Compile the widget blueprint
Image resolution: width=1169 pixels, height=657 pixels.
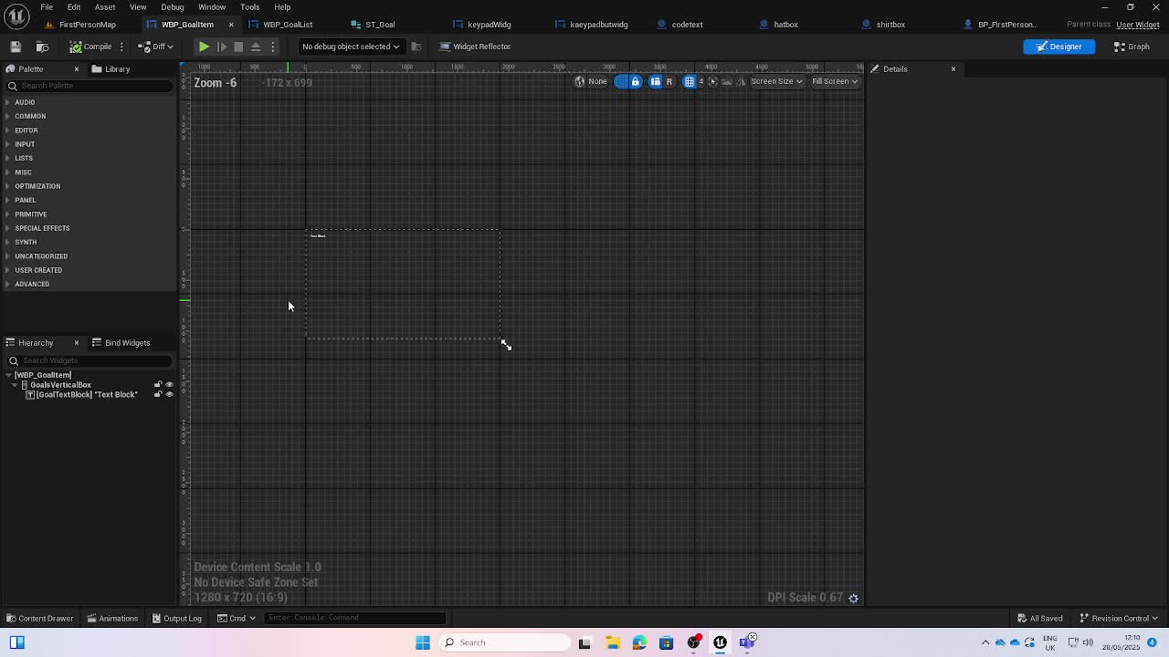click(91, 47)
